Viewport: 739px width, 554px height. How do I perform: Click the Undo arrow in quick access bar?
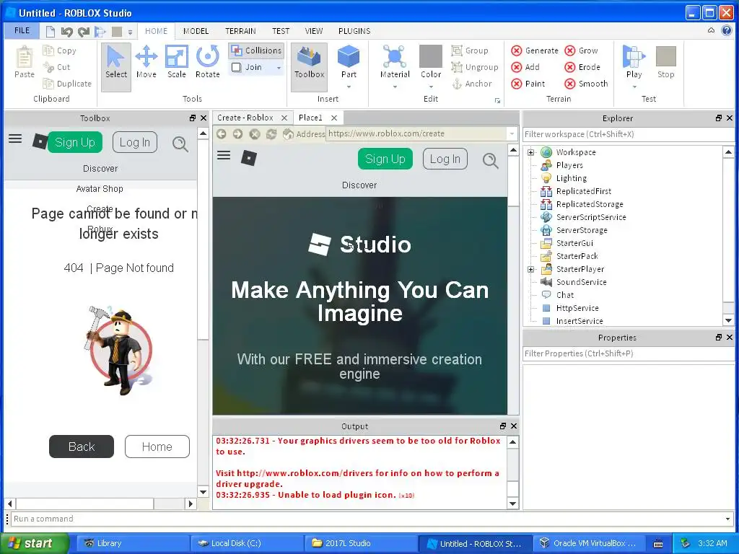66,32
